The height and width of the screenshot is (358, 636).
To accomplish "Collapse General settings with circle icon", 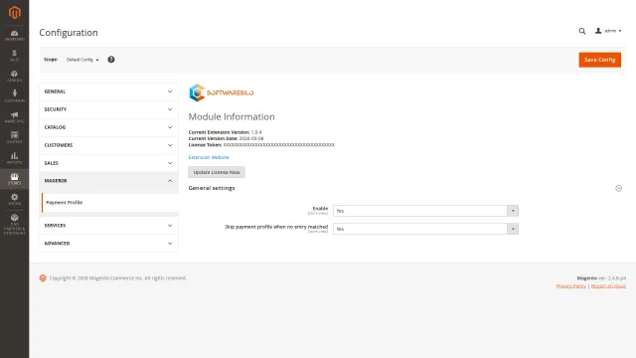I will 618,188.
